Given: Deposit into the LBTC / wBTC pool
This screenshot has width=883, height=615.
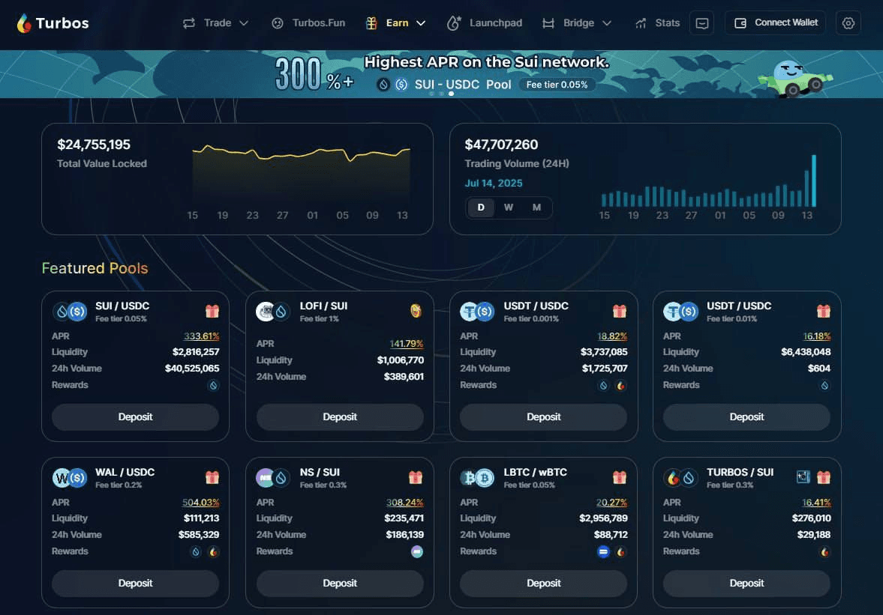Looking at the screenshot, I should [543, 584].
